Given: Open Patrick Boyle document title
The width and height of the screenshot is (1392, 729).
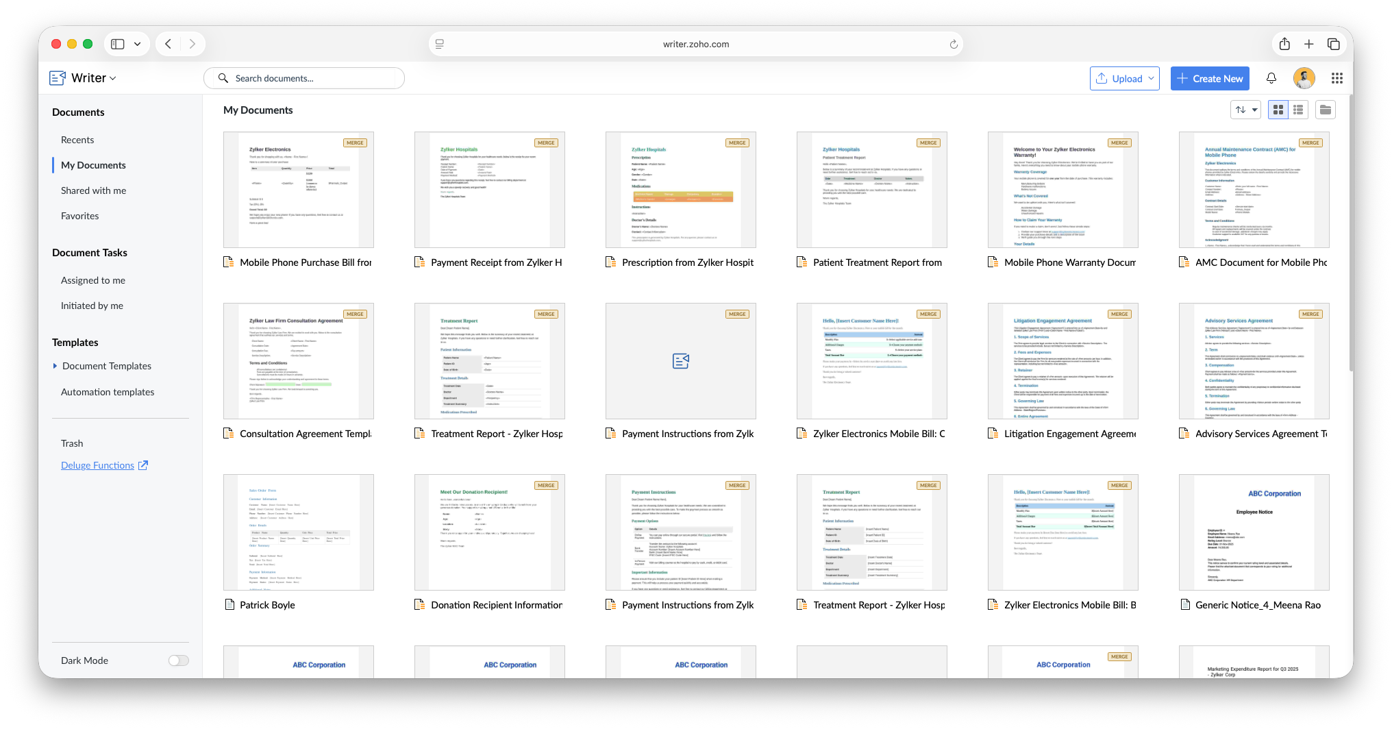Looking at the screenshot, I should [x=267, y=605].
